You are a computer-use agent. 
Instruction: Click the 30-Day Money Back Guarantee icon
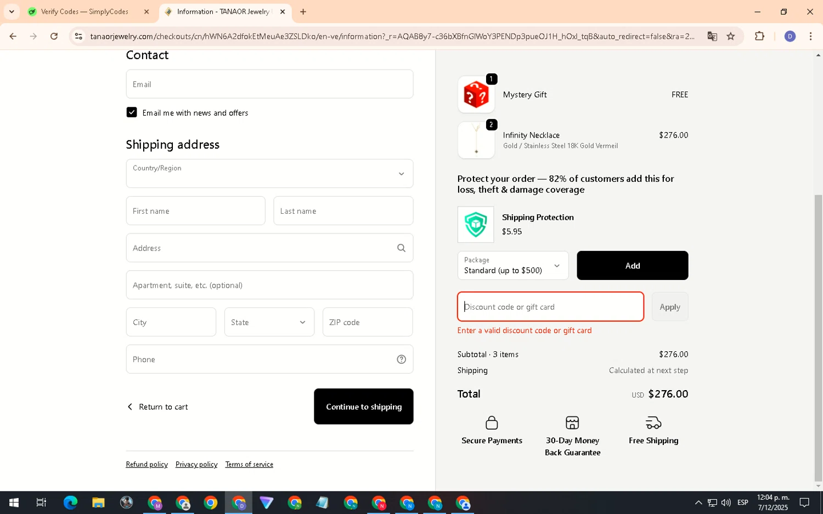pyautogui.click(x=572, y=422)
